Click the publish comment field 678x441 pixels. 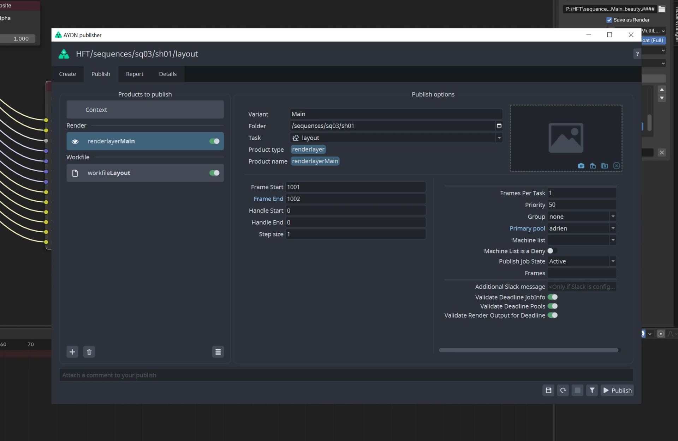point(346,375)
